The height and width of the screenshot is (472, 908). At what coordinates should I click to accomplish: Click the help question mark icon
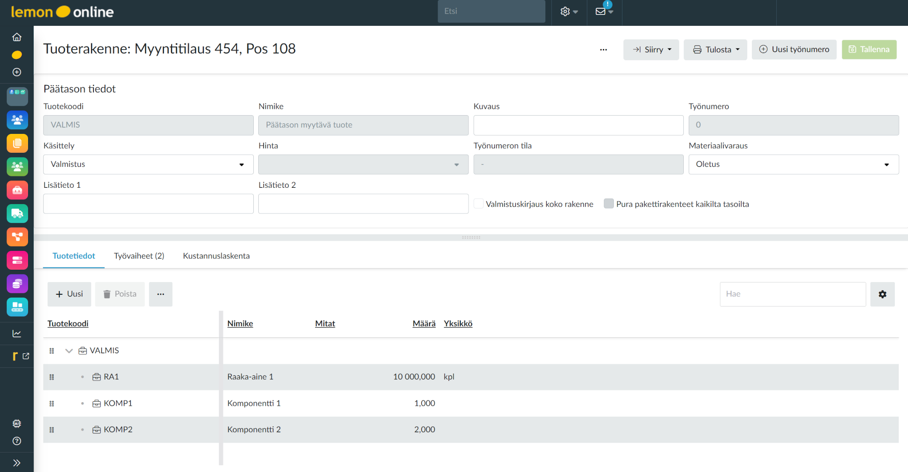(x=17, y=441)
